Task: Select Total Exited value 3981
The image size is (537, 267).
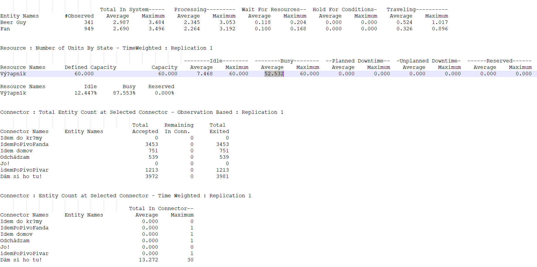Action: (222, 177)
